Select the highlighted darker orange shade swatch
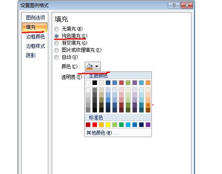Screen dimensions: 222x174 (x=148, y=105)
